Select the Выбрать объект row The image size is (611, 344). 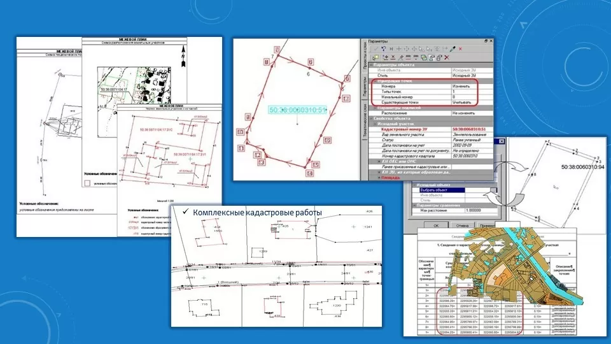(x=442, y=190)
